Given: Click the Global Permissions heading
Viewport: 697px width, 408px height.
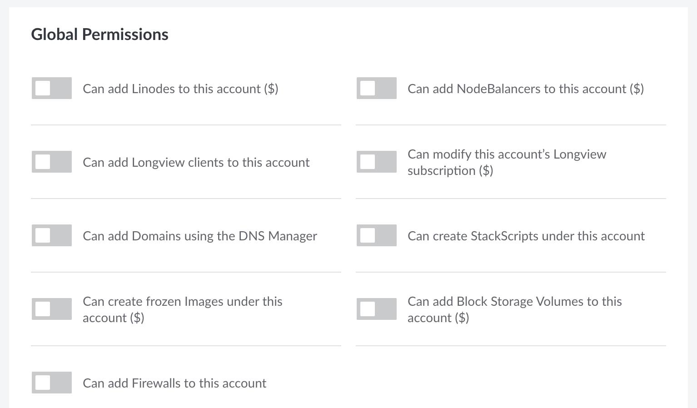Looking at the screenshot, I should 100,35.
